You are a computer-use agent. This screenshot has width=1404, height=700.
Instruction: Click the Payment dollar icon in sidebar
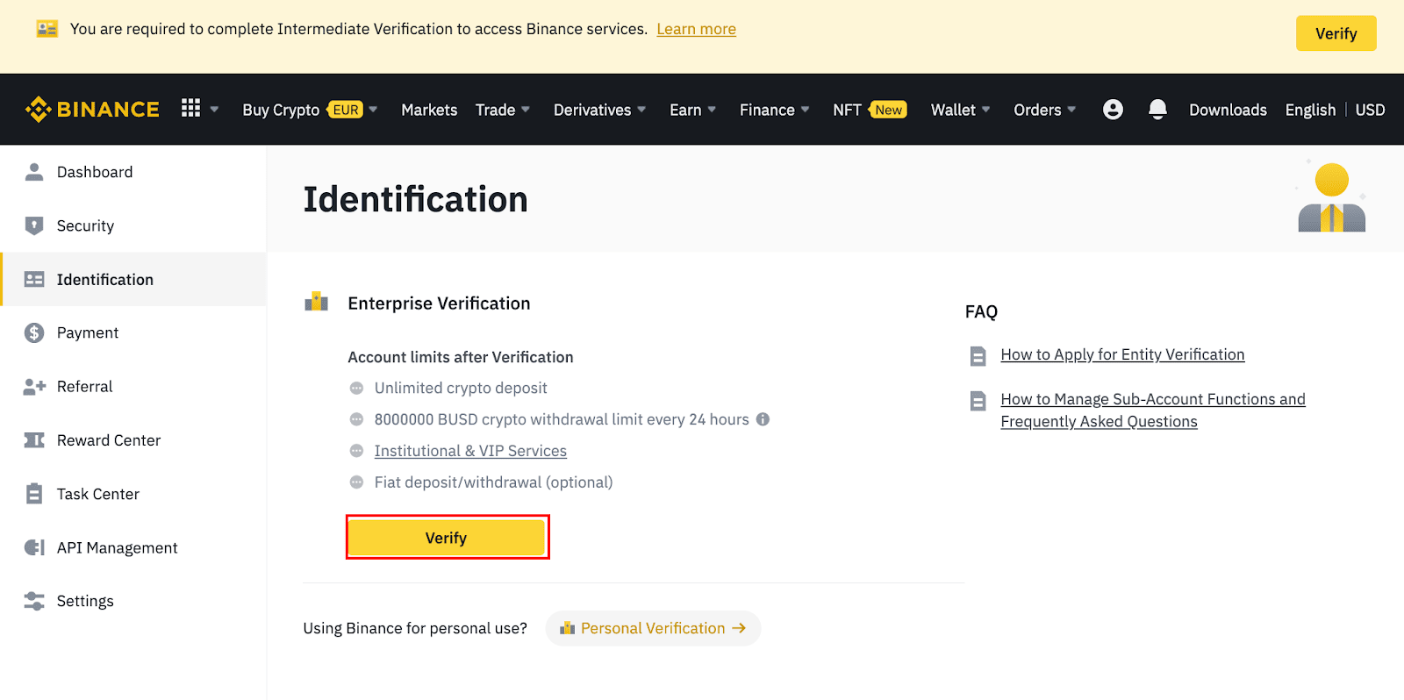34,332
